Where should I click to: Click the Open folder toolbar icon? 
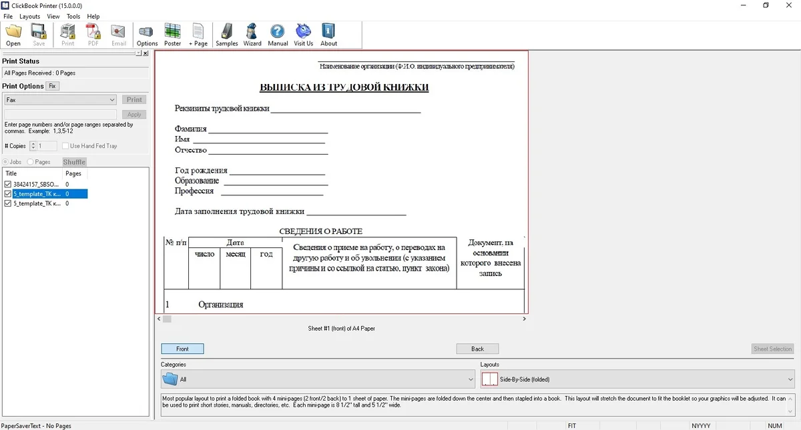pos(13,31)
